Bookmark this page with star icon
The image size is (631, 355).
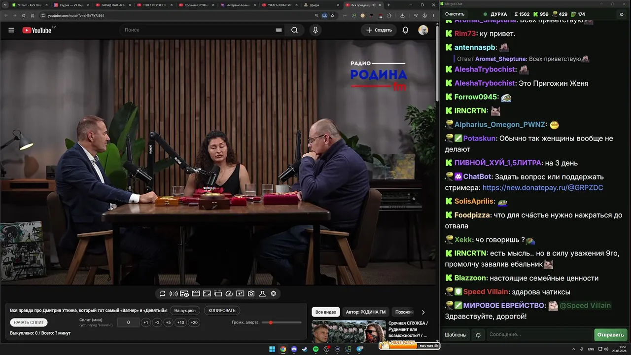332,15
